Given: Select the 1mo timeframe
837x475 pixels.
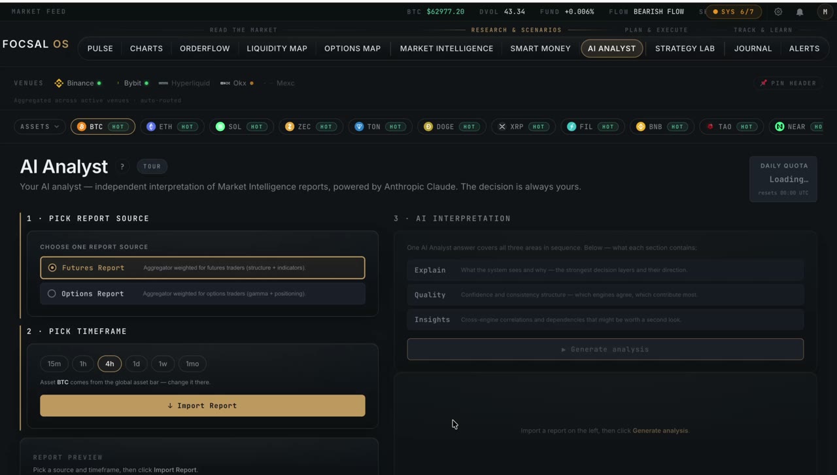Looking at the screenshot, I should (x=192, y=364).
